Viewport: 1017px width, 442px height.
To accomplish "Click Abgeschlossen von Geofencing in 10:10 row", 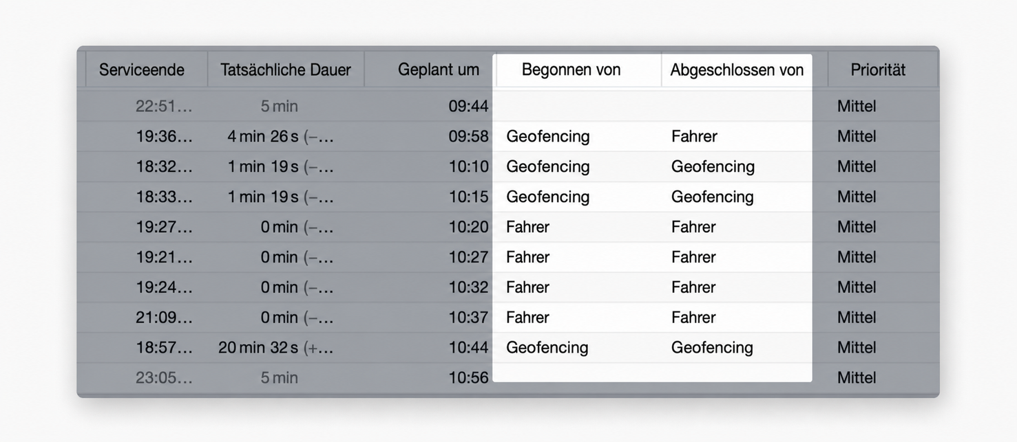I will pos(713,166).
